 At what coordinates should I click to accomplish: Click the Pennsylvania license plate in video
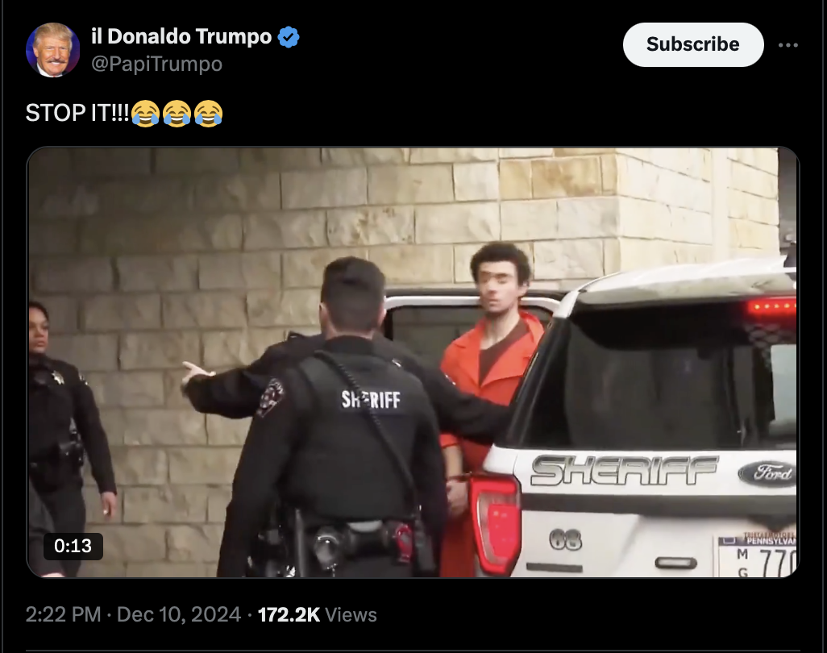point(757,556)
